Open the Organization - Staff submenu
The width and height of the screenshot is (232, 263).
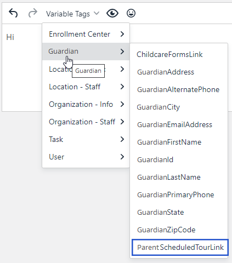tap(86, 122)
